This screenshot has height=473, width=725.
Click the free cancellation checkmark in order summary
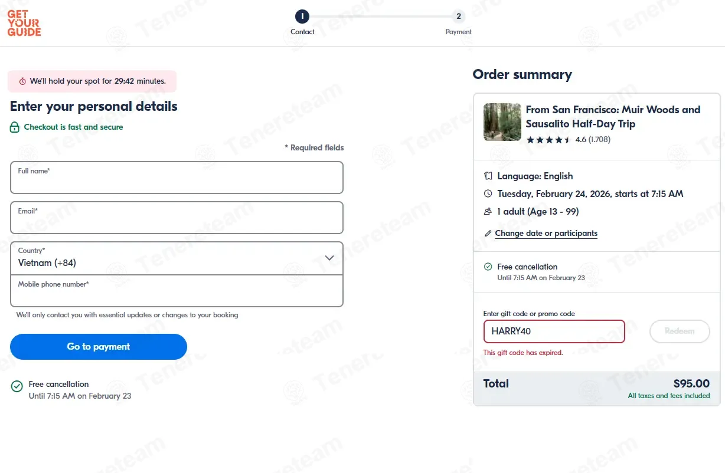(x=488, y=267)
